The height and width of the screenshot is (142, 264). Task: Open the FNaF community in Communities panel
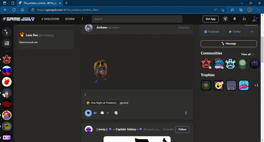coord(206,63)
